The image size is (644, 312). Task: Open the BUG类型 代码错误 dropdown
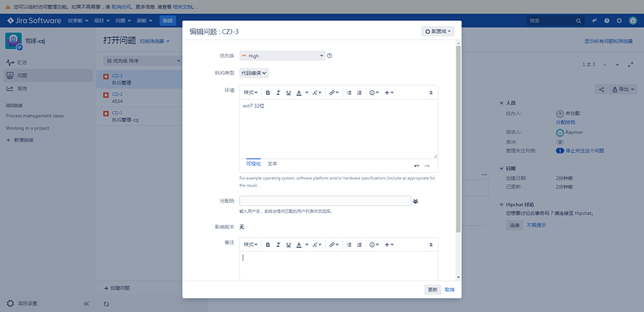254,73
